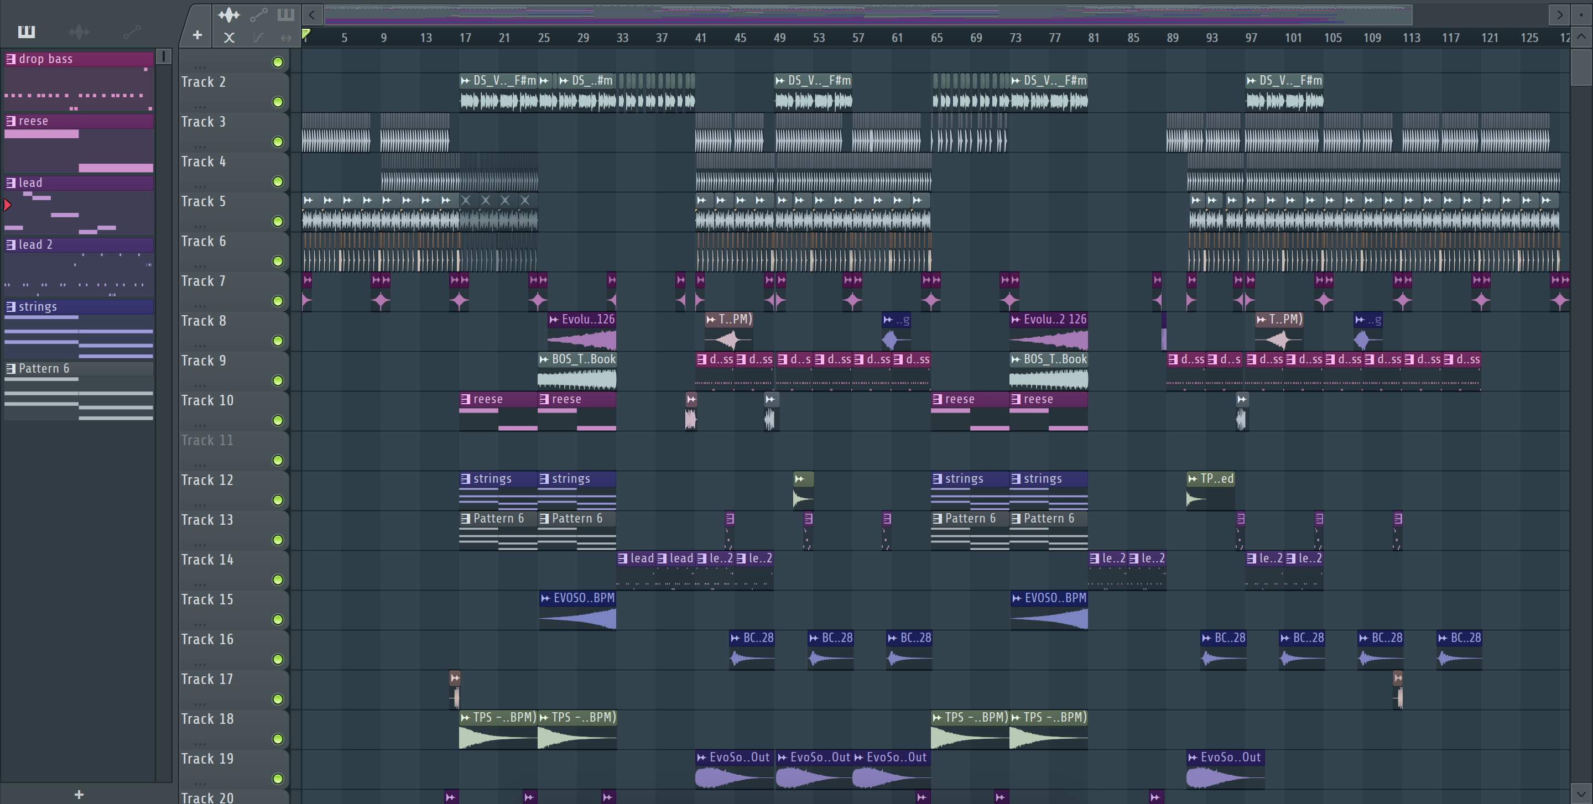Image resolution: width=1593 pixels, height=804 pixels.
Task: Open the Evolu..126 clip menu icon on Track 8
Action: click(x=554, y=320)
